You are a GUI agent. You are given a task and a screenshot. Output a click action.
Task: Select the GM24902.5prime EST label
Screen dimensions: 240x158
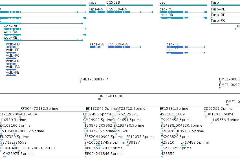click(x=98, y=120)
